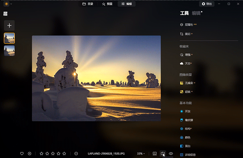Image resolution: width=243 pixels, height=158 pixels.
Task: Select the top highlighted layer thumbnail
Action: coord(9,38)
